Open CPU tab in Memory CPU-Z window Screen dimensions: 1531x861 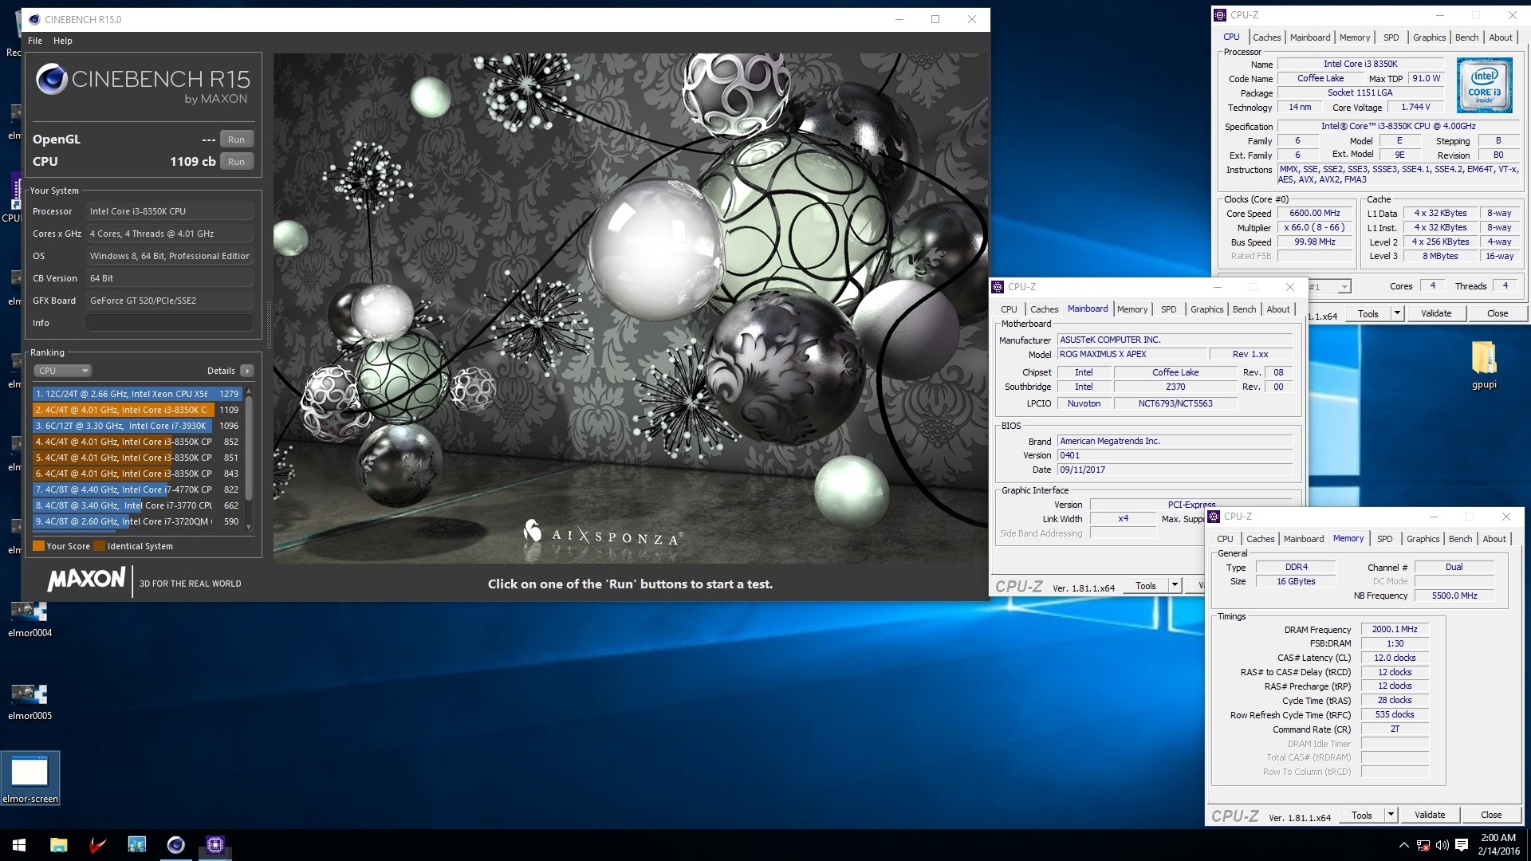coord(1225,539)
